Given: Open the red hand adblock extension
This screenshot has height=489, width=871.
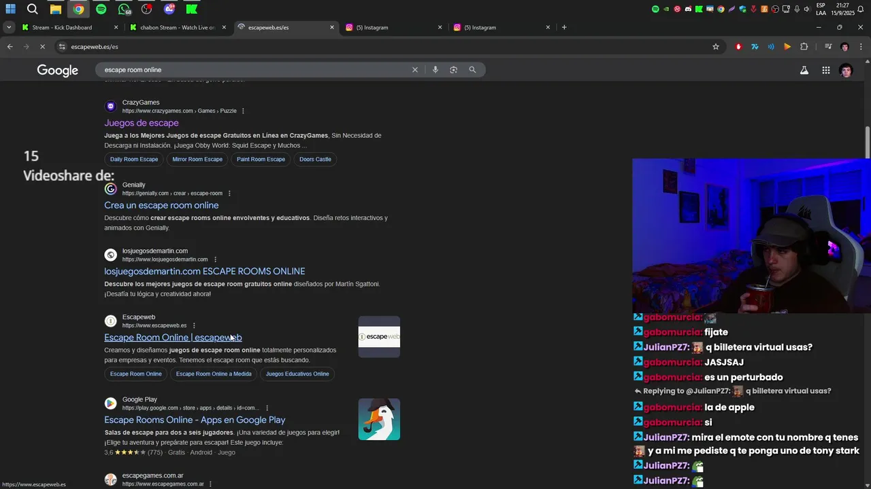Looking at the screenshot, I should [738, 47].
